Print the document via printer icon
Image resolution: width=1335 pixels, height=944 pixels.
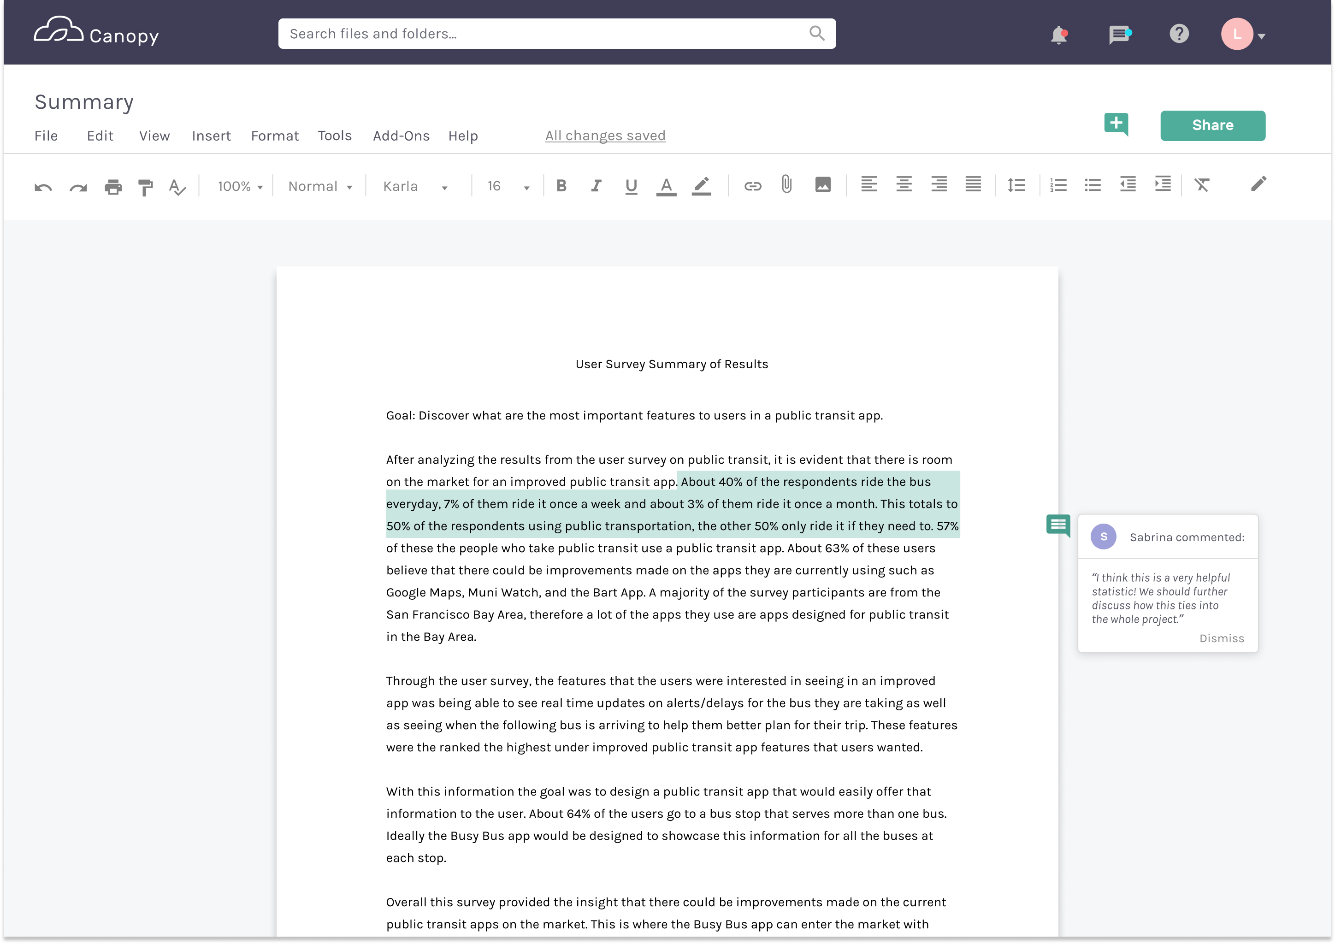point(113,187)
